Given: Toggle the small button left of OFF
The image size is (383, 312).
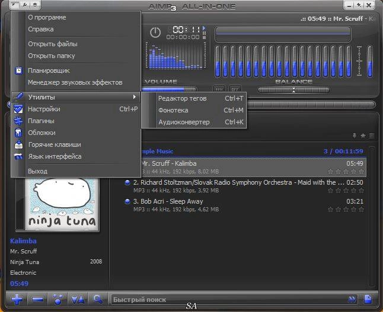Looking at the screenshot, I should [x=219, y=89].
